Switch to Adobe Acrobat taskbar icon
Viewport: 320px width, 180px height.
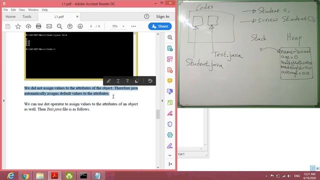54,175
